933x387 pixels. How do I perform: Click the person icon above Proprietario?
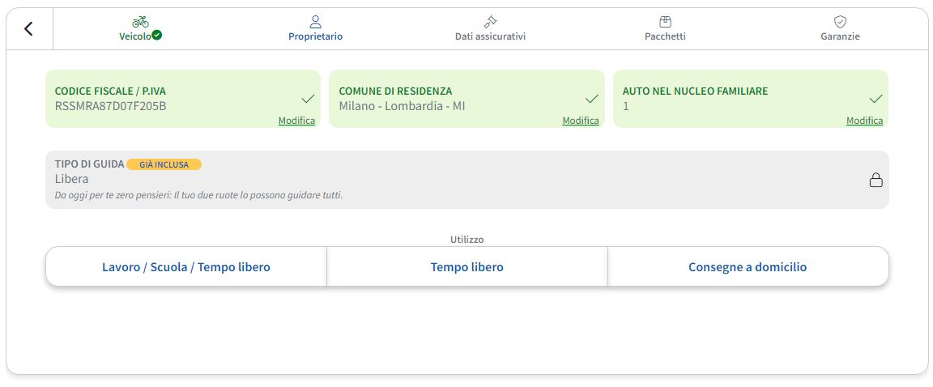coord(316,22)
